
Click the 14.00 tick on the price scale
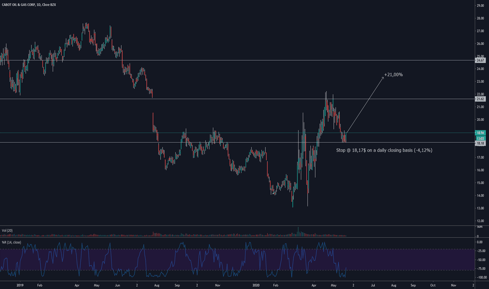pos(480,195)
